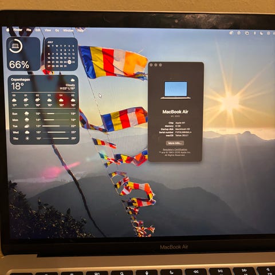Open the Window menu
275x275 pixels.
click(68, 30)
